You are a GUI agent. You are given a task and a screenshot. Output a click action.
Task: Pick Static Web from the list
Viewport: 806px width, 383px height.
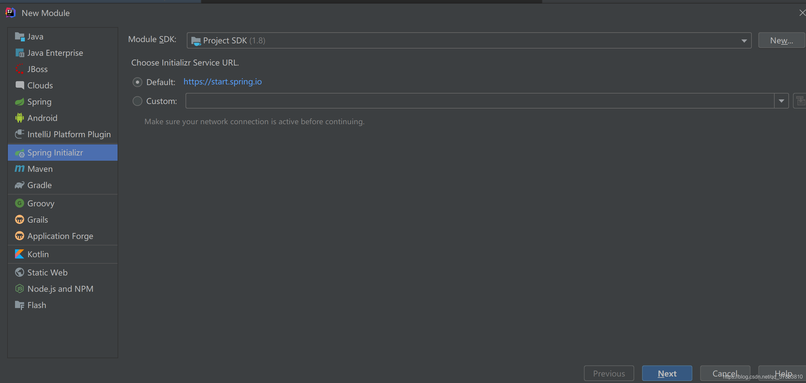pyautogui.click(x=47, y=273)
